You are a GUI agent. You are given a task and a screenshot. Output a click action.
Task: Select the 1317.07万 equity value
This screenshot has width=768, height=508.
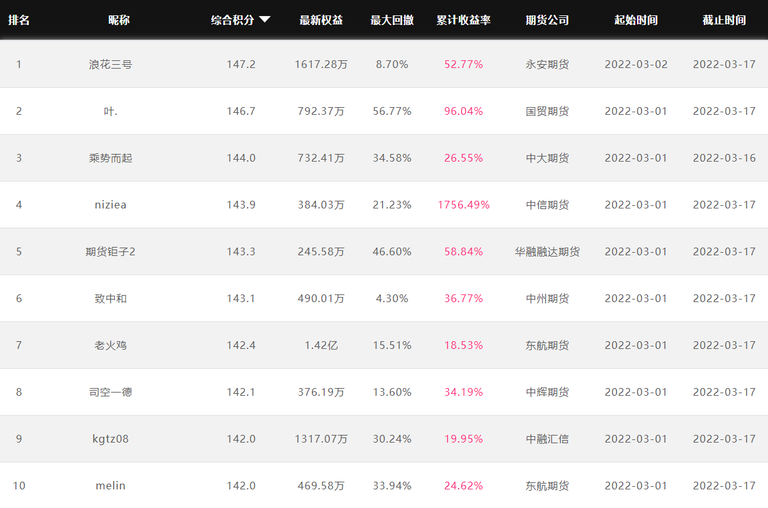(321, 439)
